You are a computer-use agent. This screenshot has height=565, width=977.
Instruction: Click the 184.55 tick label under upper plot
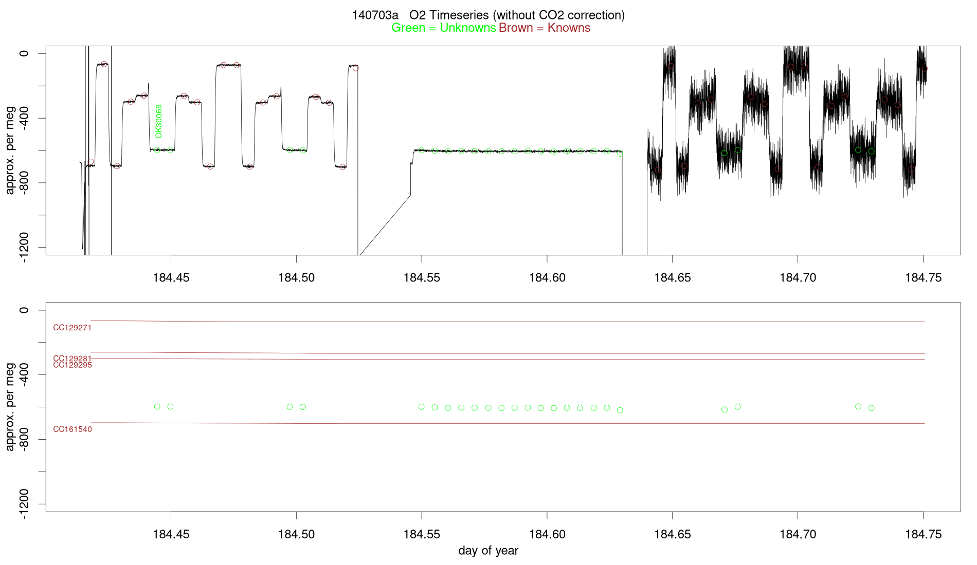422,278
